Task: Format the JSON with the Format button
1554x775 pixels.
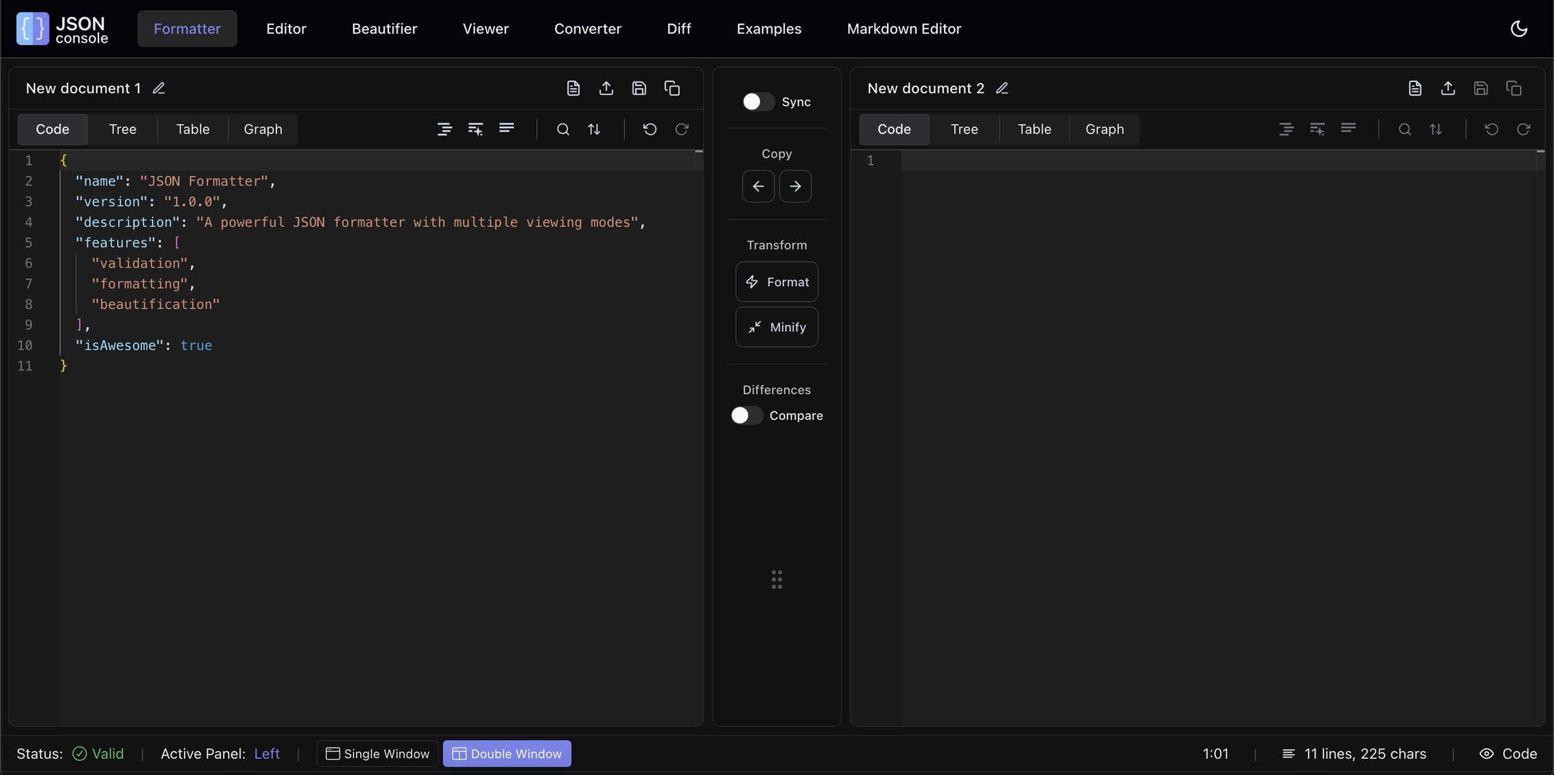Action: pos(776,281)
